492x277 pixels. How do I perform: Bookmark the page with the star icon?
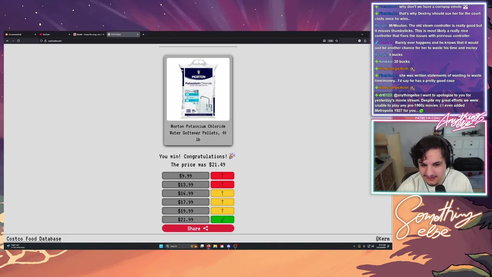[336, 41]
